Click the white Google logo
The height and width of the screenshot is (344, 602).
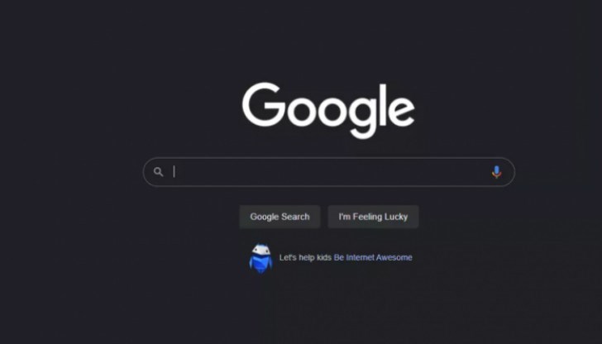tap(328, 111)
